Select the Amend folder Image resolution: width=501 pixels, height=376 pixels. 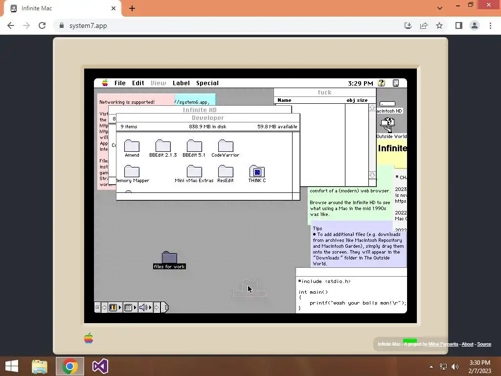[x=132, y=149]
